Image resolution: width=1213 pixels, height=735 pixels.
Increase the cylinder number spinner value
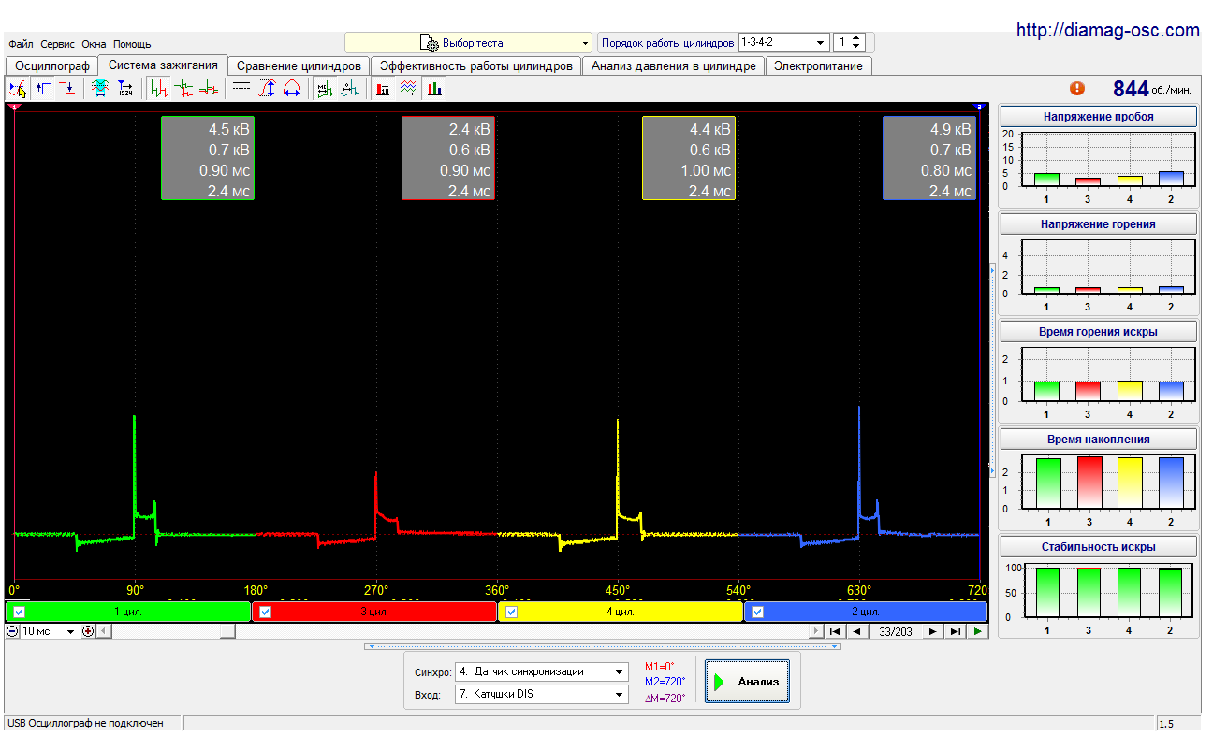click(855, 38)
